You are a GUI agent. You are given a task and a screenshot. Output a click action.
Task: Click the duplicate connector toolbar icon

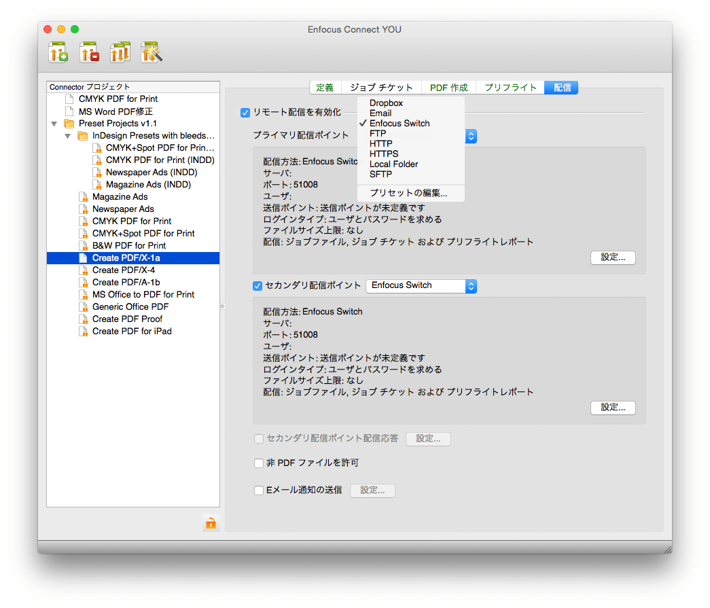(x=120, y=52)
